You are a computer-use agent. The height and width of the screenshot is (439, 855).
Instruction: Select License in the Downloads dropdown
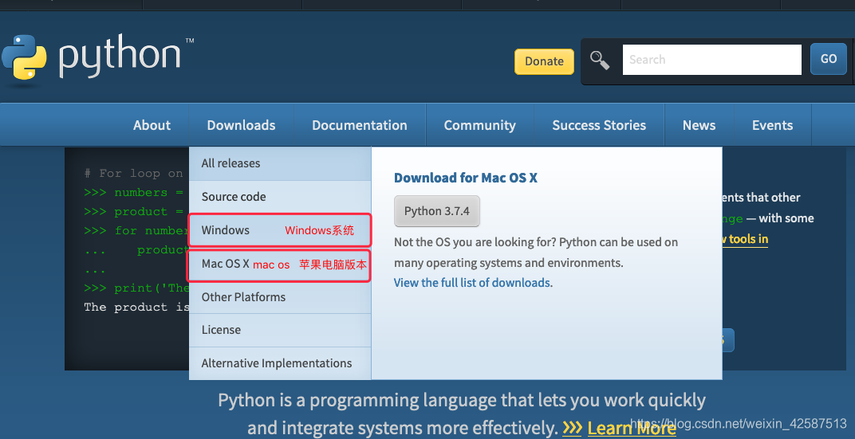click(280, 330)
